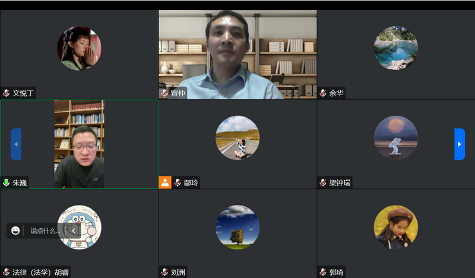This screenshot has width=475, height=278.
Task: Click the muted mic icon beside 刘洲
Action: [x=164, y=272]
